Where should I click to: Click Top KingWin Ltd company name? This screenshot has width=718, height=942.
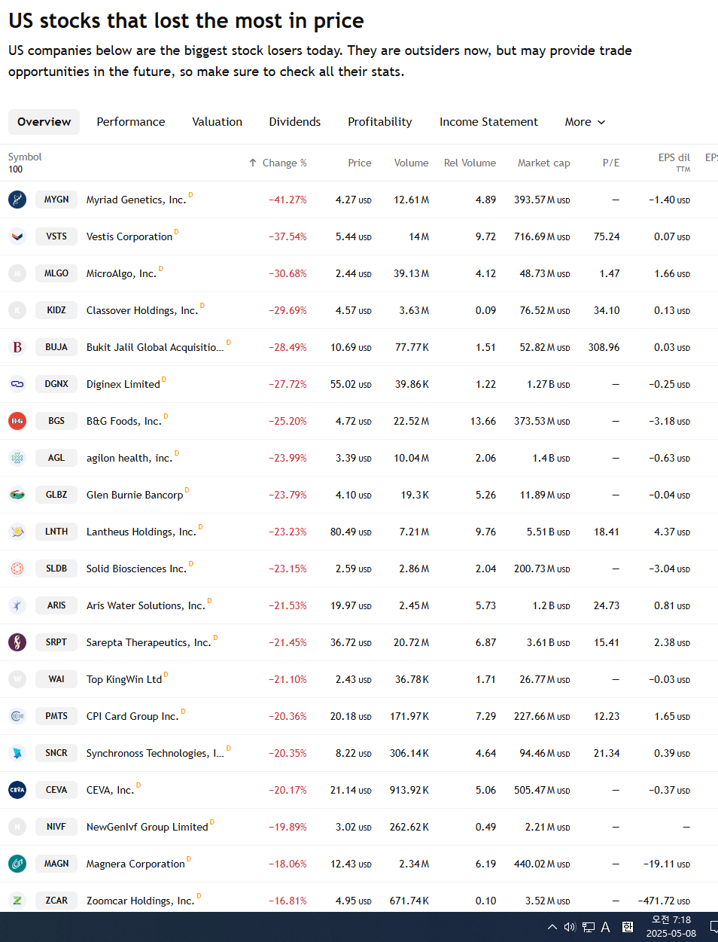(124, 679)
